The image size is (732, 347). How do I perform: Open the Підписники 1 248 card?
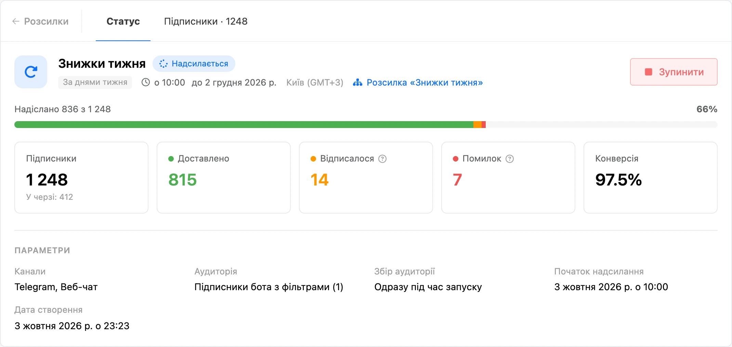click(81, 178)
